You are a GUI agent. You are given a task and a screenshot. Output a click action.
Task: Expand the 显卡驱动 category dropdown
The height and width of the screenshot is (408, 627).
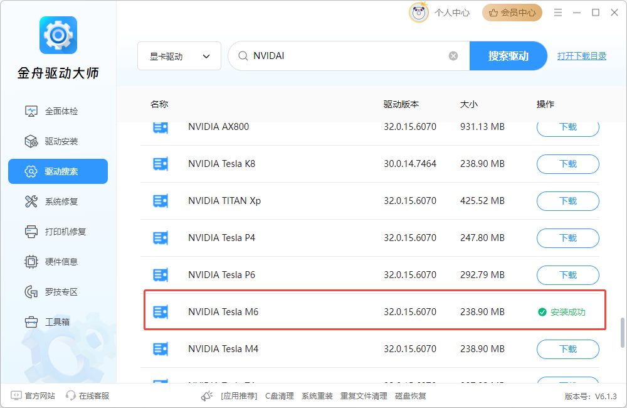click(x=179, y=56)
